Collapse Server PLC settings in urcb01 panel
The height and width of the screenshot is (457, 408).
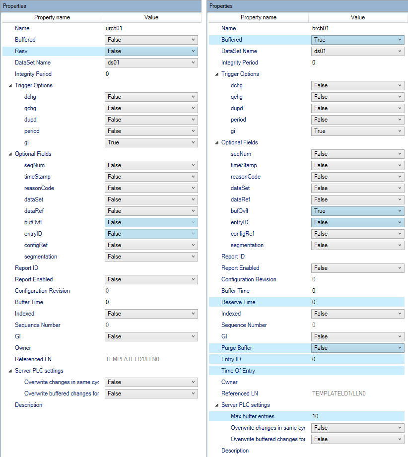[x=10, y=371]
